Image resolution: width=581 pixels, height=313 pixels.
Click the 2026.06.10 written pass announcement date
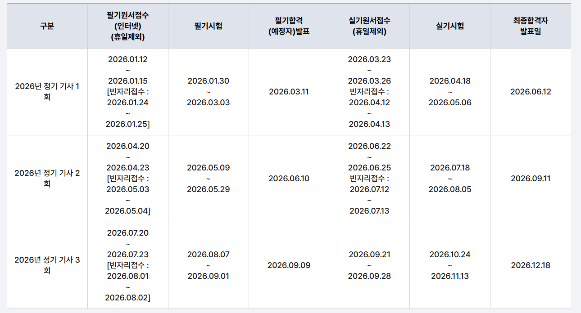pos(289,179)
